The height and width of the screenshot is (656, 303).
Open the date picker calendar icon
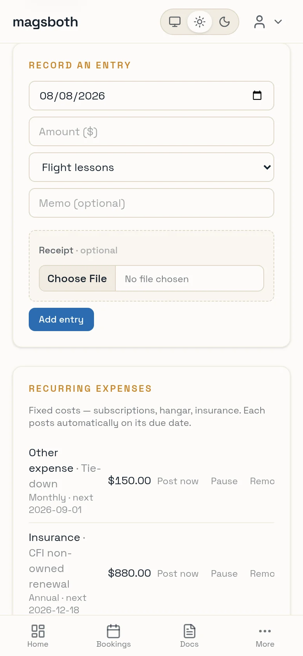(x=257, y=95)
